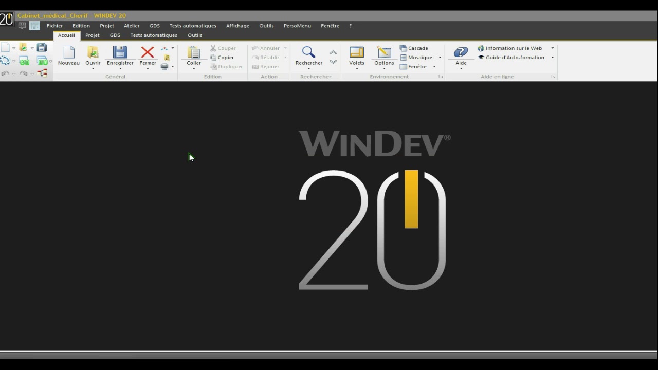The height and width of the screenshot is (370, 658).
Task: Click the Dupliquer button
Action: tap(226, 67)
